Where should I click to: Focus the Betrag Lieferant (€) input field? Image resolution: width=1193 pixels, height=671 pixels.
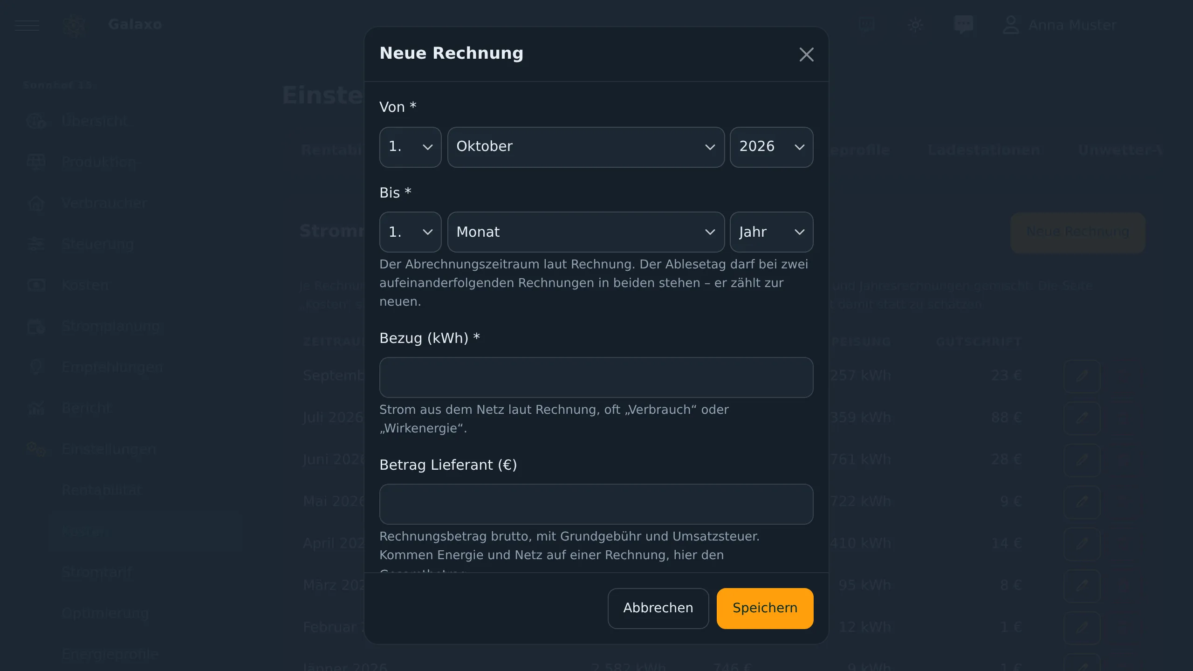596,504
